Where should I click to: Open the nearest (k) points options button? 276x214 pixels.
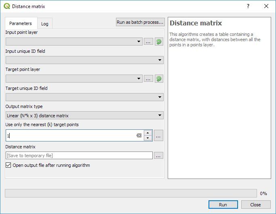pos(158,136)
